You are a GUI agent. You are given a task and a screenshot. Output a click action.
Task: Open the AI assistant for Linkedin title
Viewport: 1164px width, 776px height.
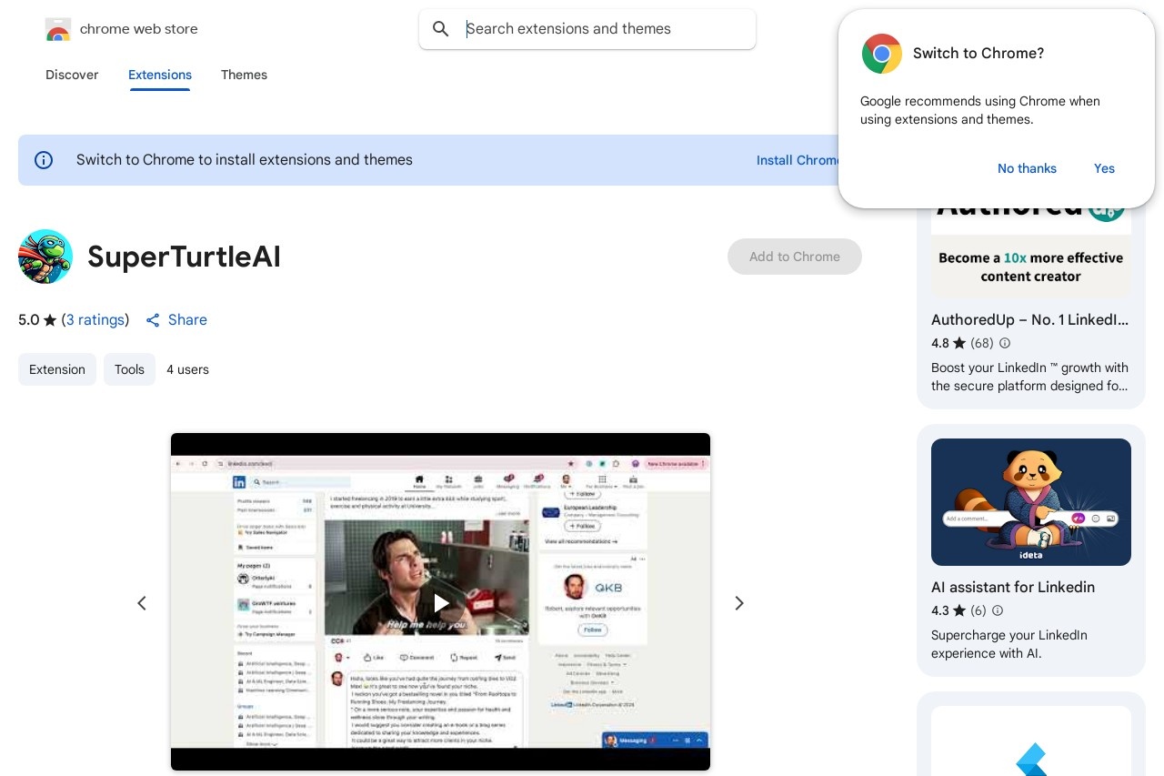[x=1013, y=588]
